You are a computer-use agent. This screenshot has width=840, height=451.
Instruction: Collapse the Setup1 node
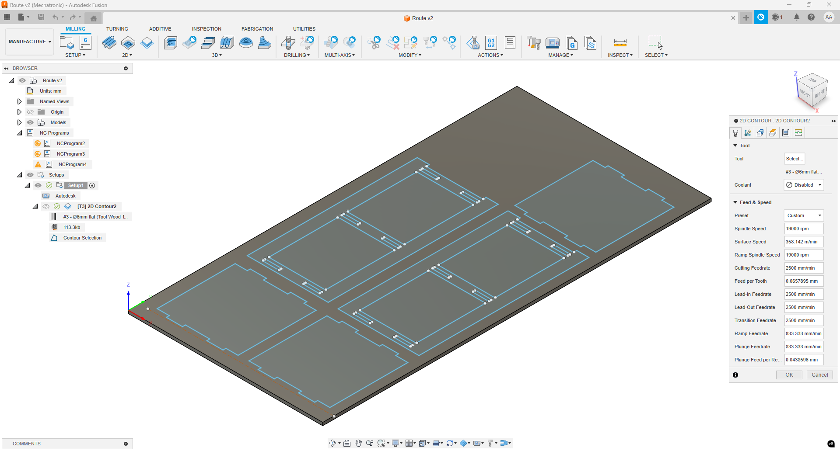[27, 185]
